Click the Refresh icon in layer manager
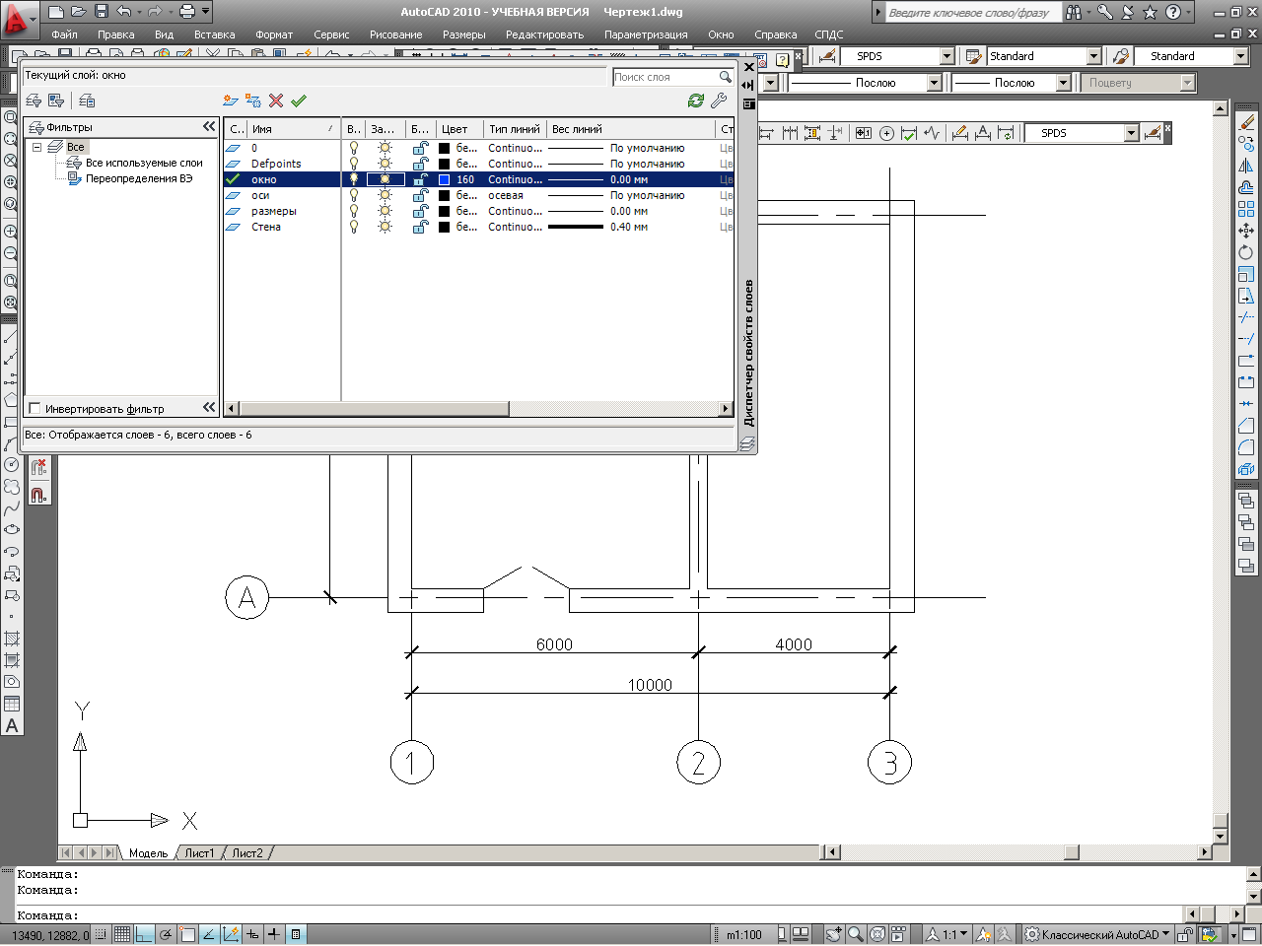The width and height of the screenshot is (1262, 946). 696,101
